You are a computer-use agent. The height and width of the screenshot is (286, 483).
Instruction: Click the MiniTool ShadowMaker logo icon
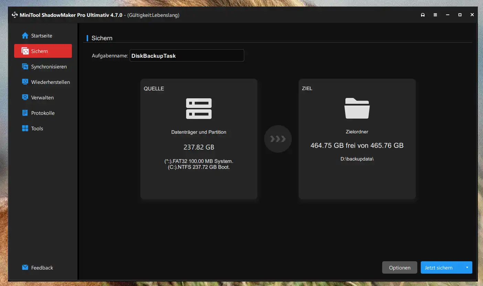[x=15, y=15]
